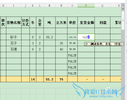Image resolution: width=127 pixels, height=100 pixels.
Task: Select column L header
Action: pyautogui.click(x=40, y=6)
